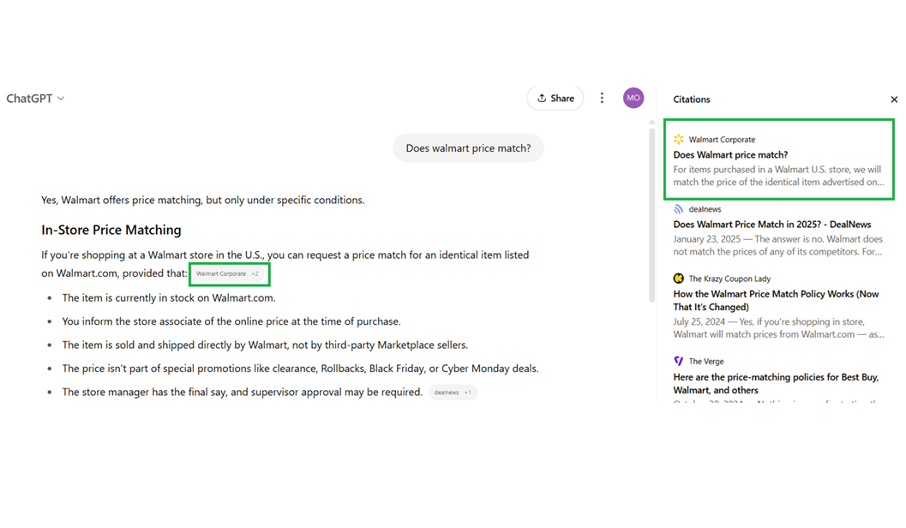Click the Walmart Corporate spark favicon
This screenshot has width=906, height=528.
[678, 139]
